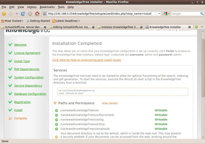Open new tab with green plus icon

click(196, 27)
